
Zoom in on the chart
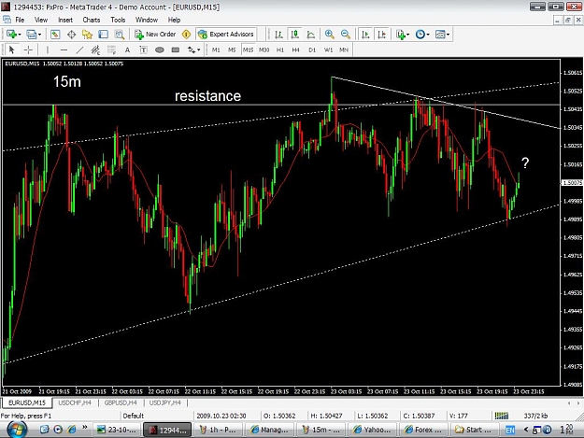329,35
